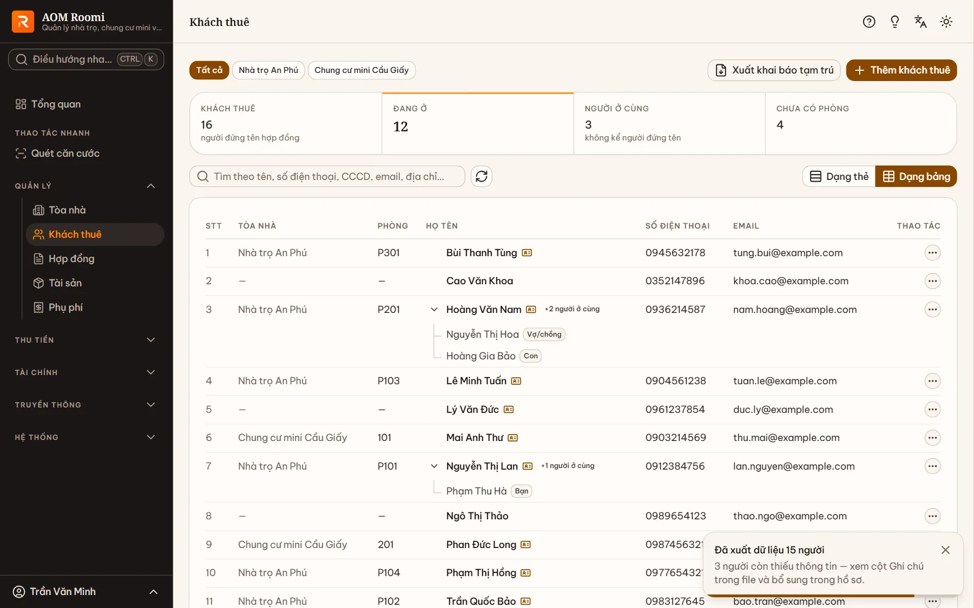Open actions menu for Mai Anh Thư

point(932,438)
